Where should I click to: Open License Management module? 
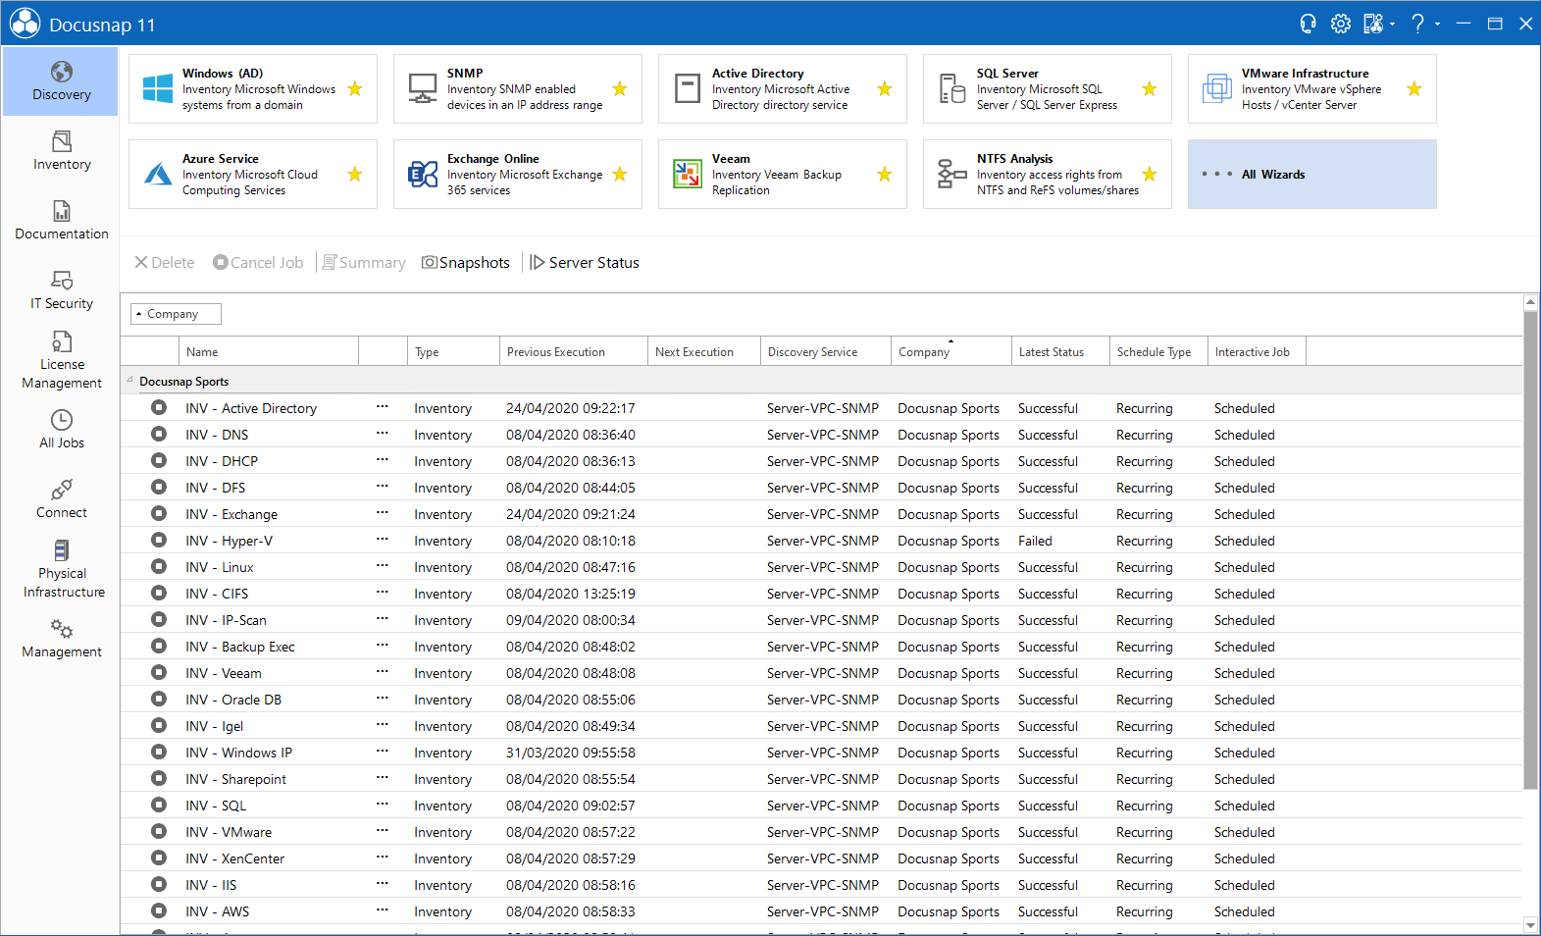tap(61, 360)
